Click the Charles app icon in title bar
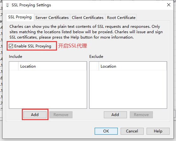Screen dimensions: 176x141 click(8, 5)
